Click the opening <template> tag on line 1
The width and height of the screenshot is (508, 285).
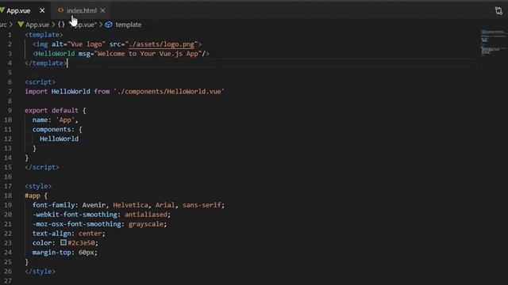point(44,35)
